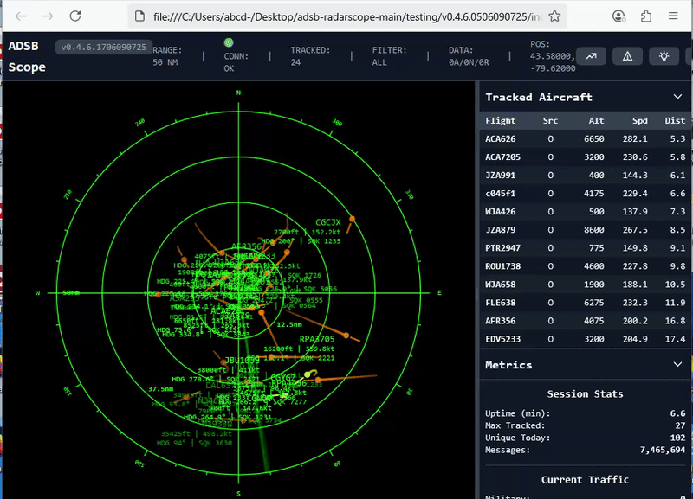Select the WJA426 flight row
The image size is (693, 499).
pyautogui.click(x=586, y=212)
